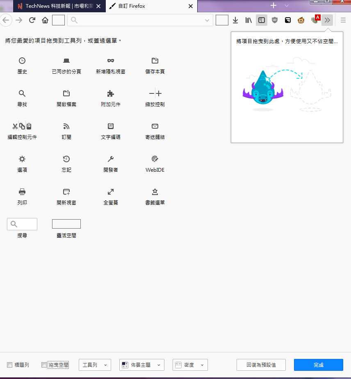
Task: Click the 已同步的分頁 synced tabs icon
Action: pyautogui.click(x=66, y=61)
